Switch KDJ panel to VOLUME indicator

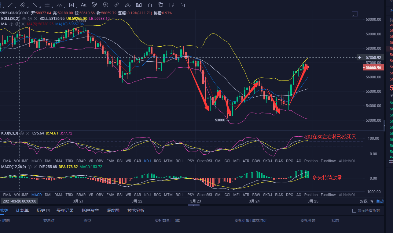(21, 161)
